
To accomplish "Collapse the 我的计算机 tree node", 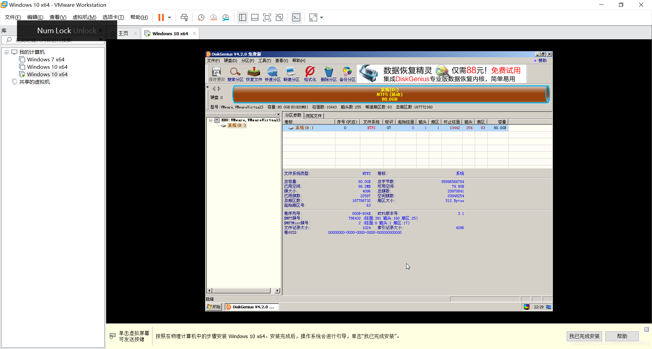I will pyautogui.click(x=6, y=52).
